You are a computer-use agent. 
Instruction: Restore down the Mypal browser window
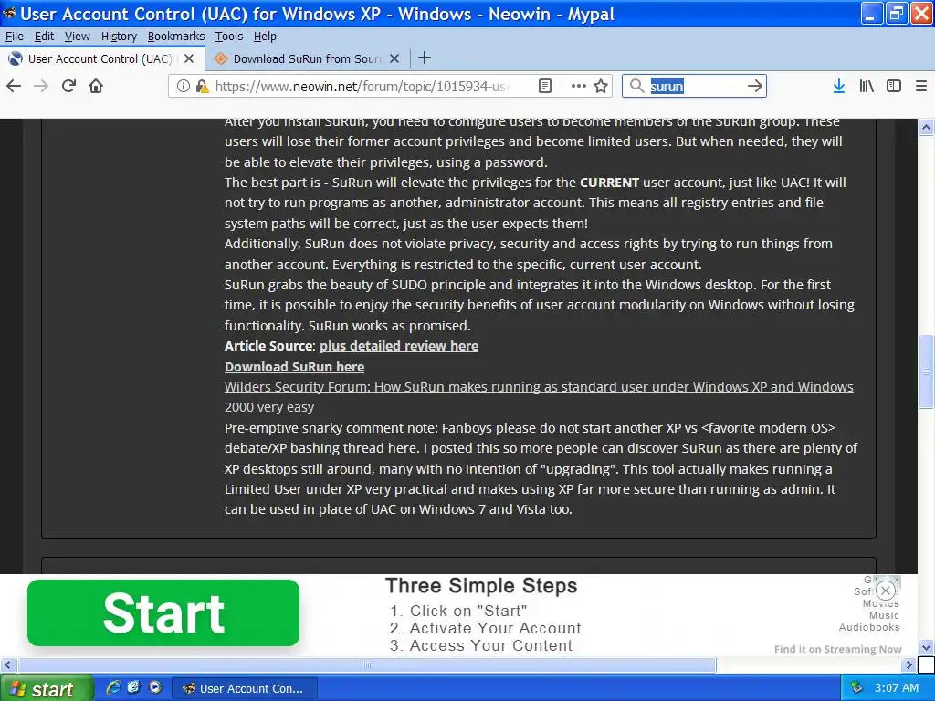[x=897, y=14]
